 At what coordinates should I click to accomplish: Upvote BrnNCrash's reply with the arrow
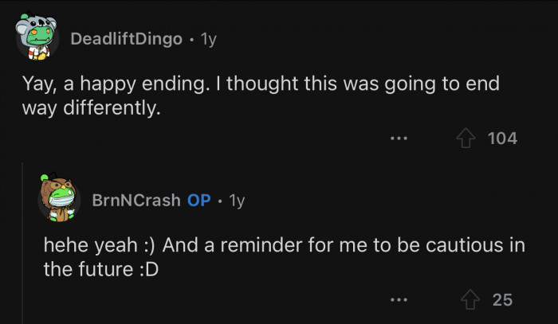coord(470,299)
